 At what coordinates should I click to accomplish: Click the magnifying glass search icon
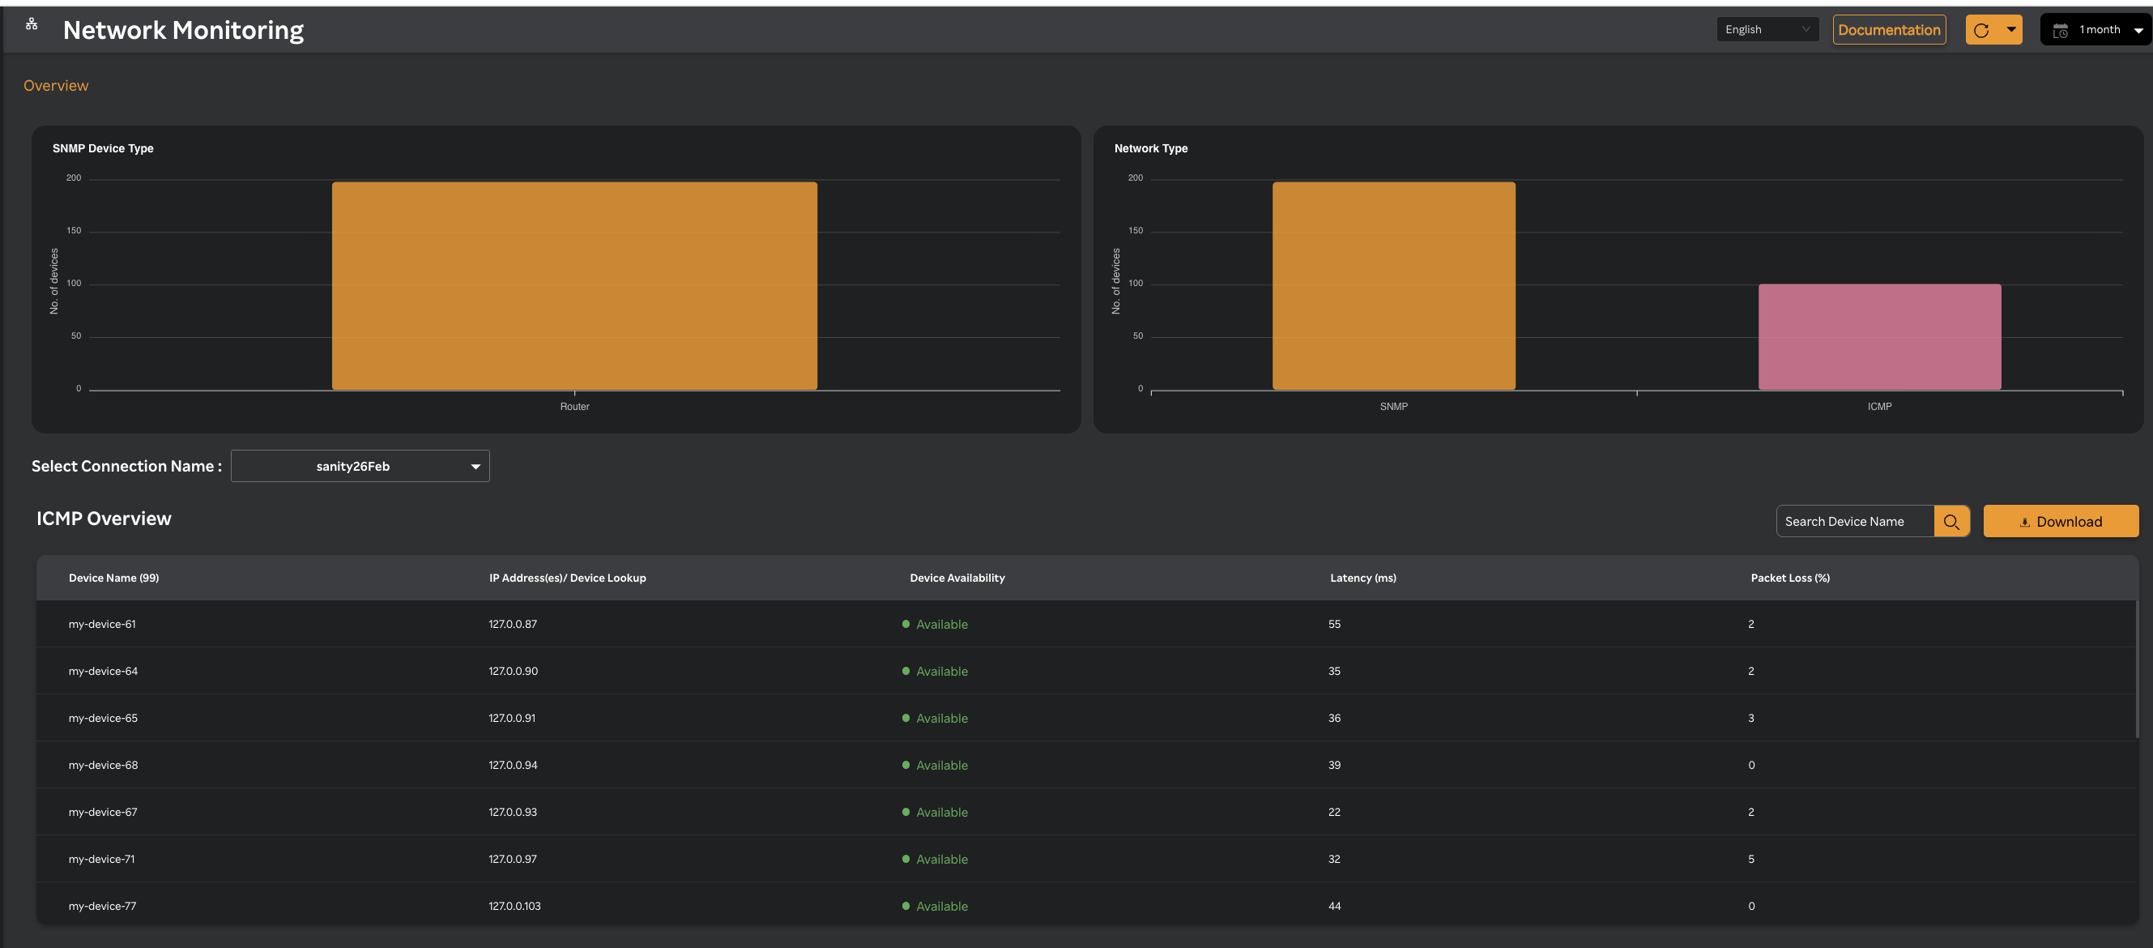tap(1952, 521)
